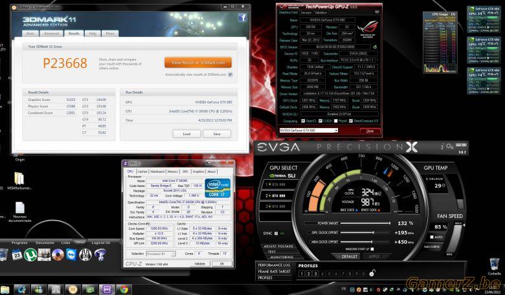This screenshot has width=505, height=295.
Task: Switch to the Advanced tab in 3DMark
Action: coord(52,34)
